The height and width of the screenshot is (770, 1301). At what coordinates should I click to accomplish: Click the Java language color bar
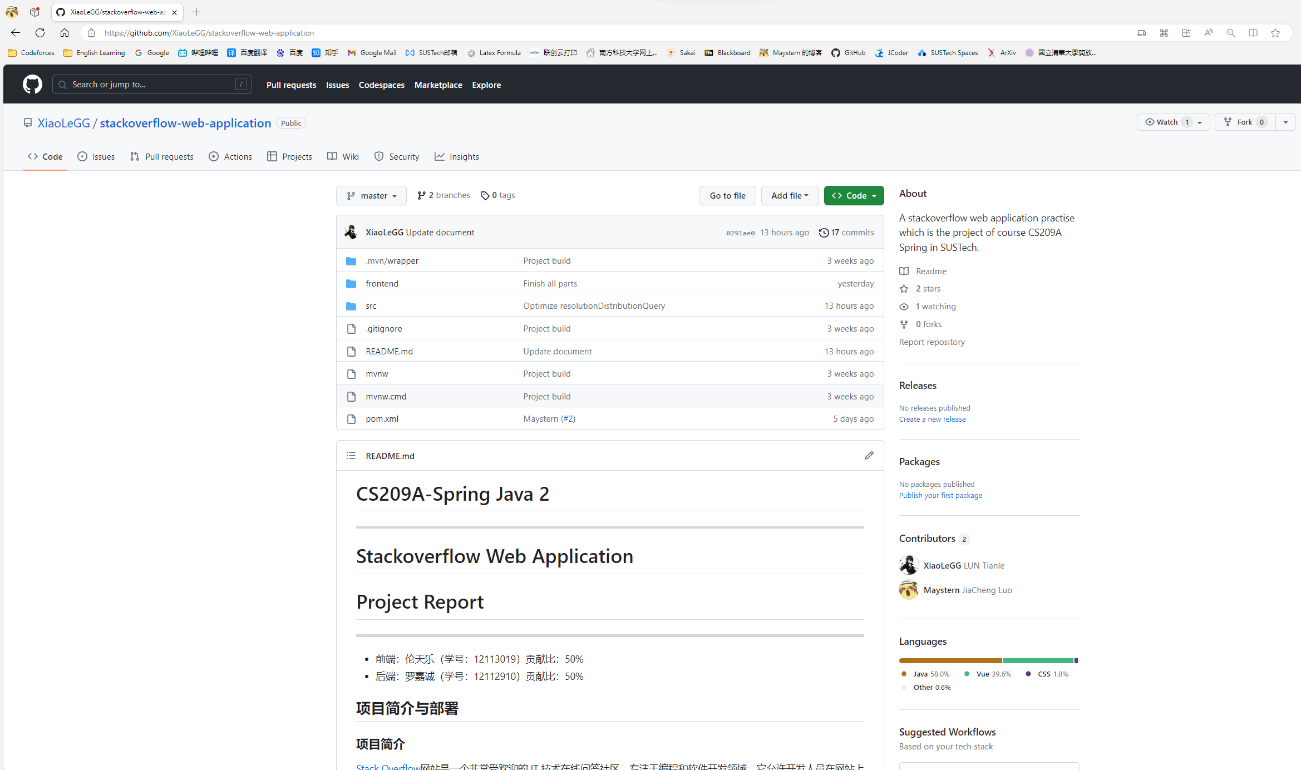click(950, 660)
